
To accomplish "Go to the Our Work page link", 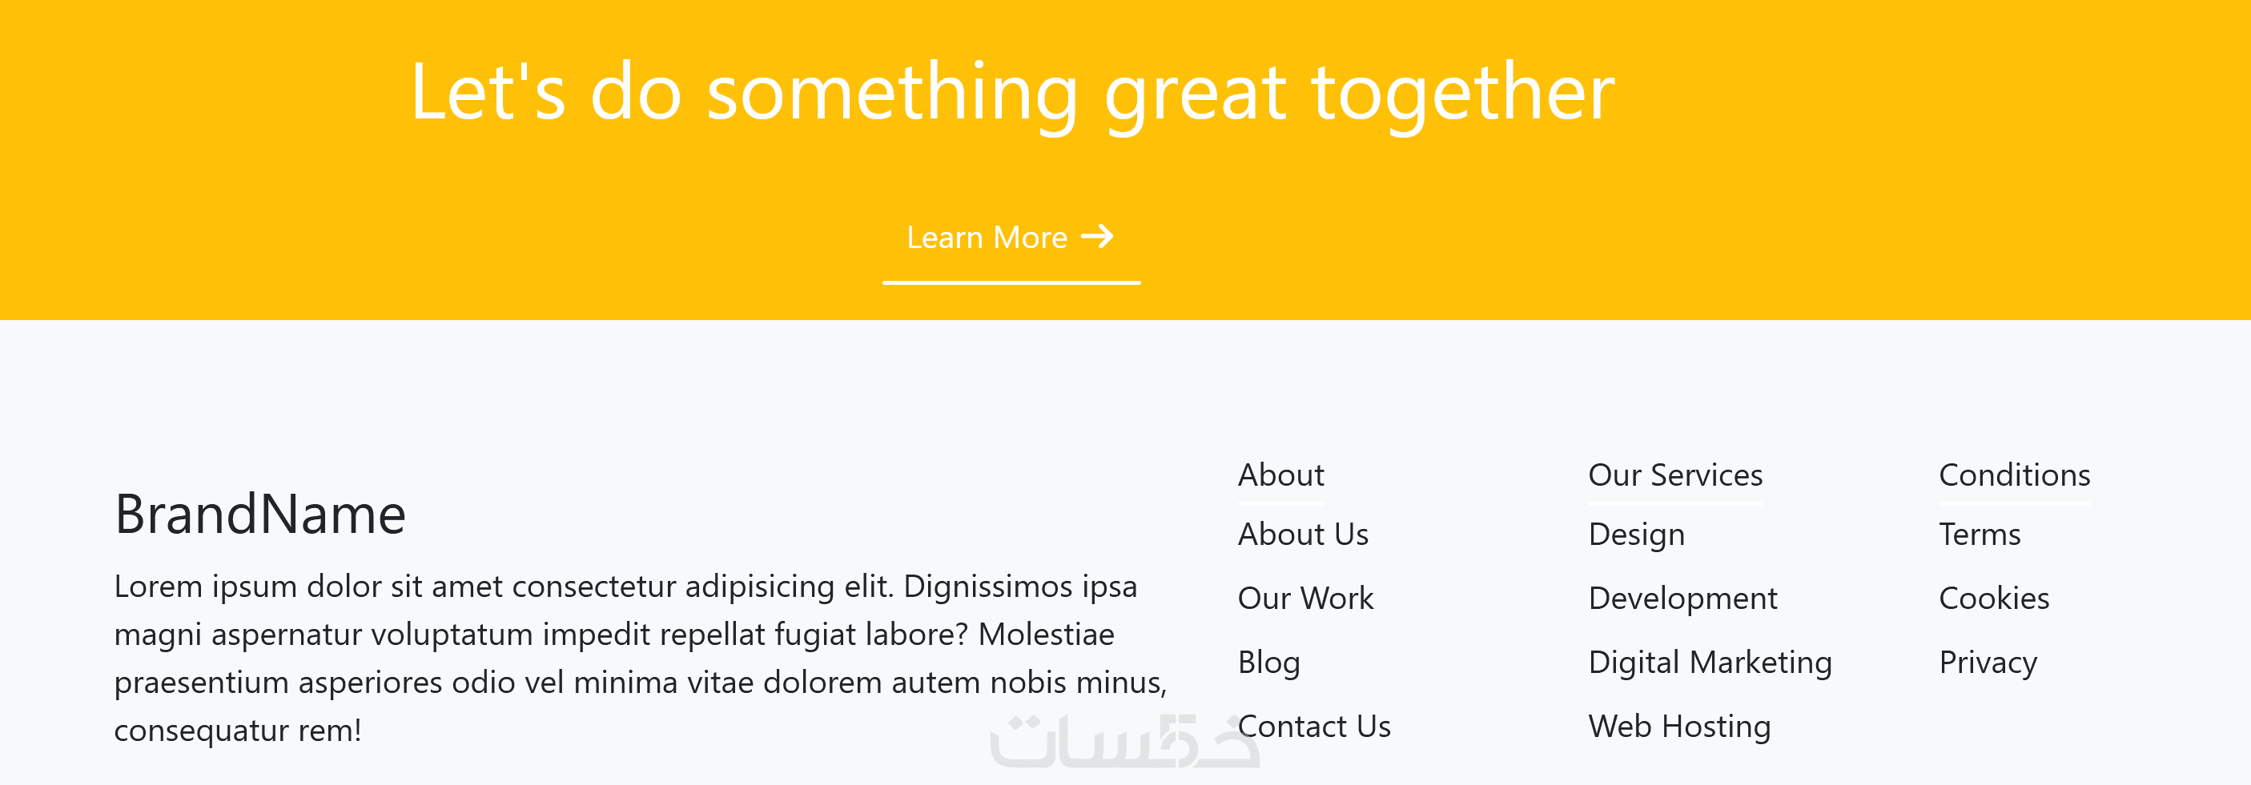I will point(1305,598).
